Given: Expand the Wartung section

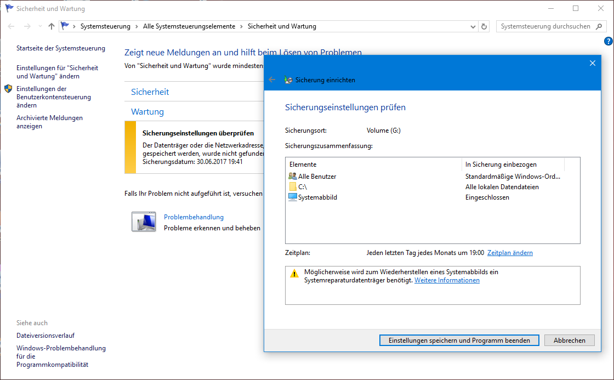Looking at the screenshot, I should (x=147, y=112).
